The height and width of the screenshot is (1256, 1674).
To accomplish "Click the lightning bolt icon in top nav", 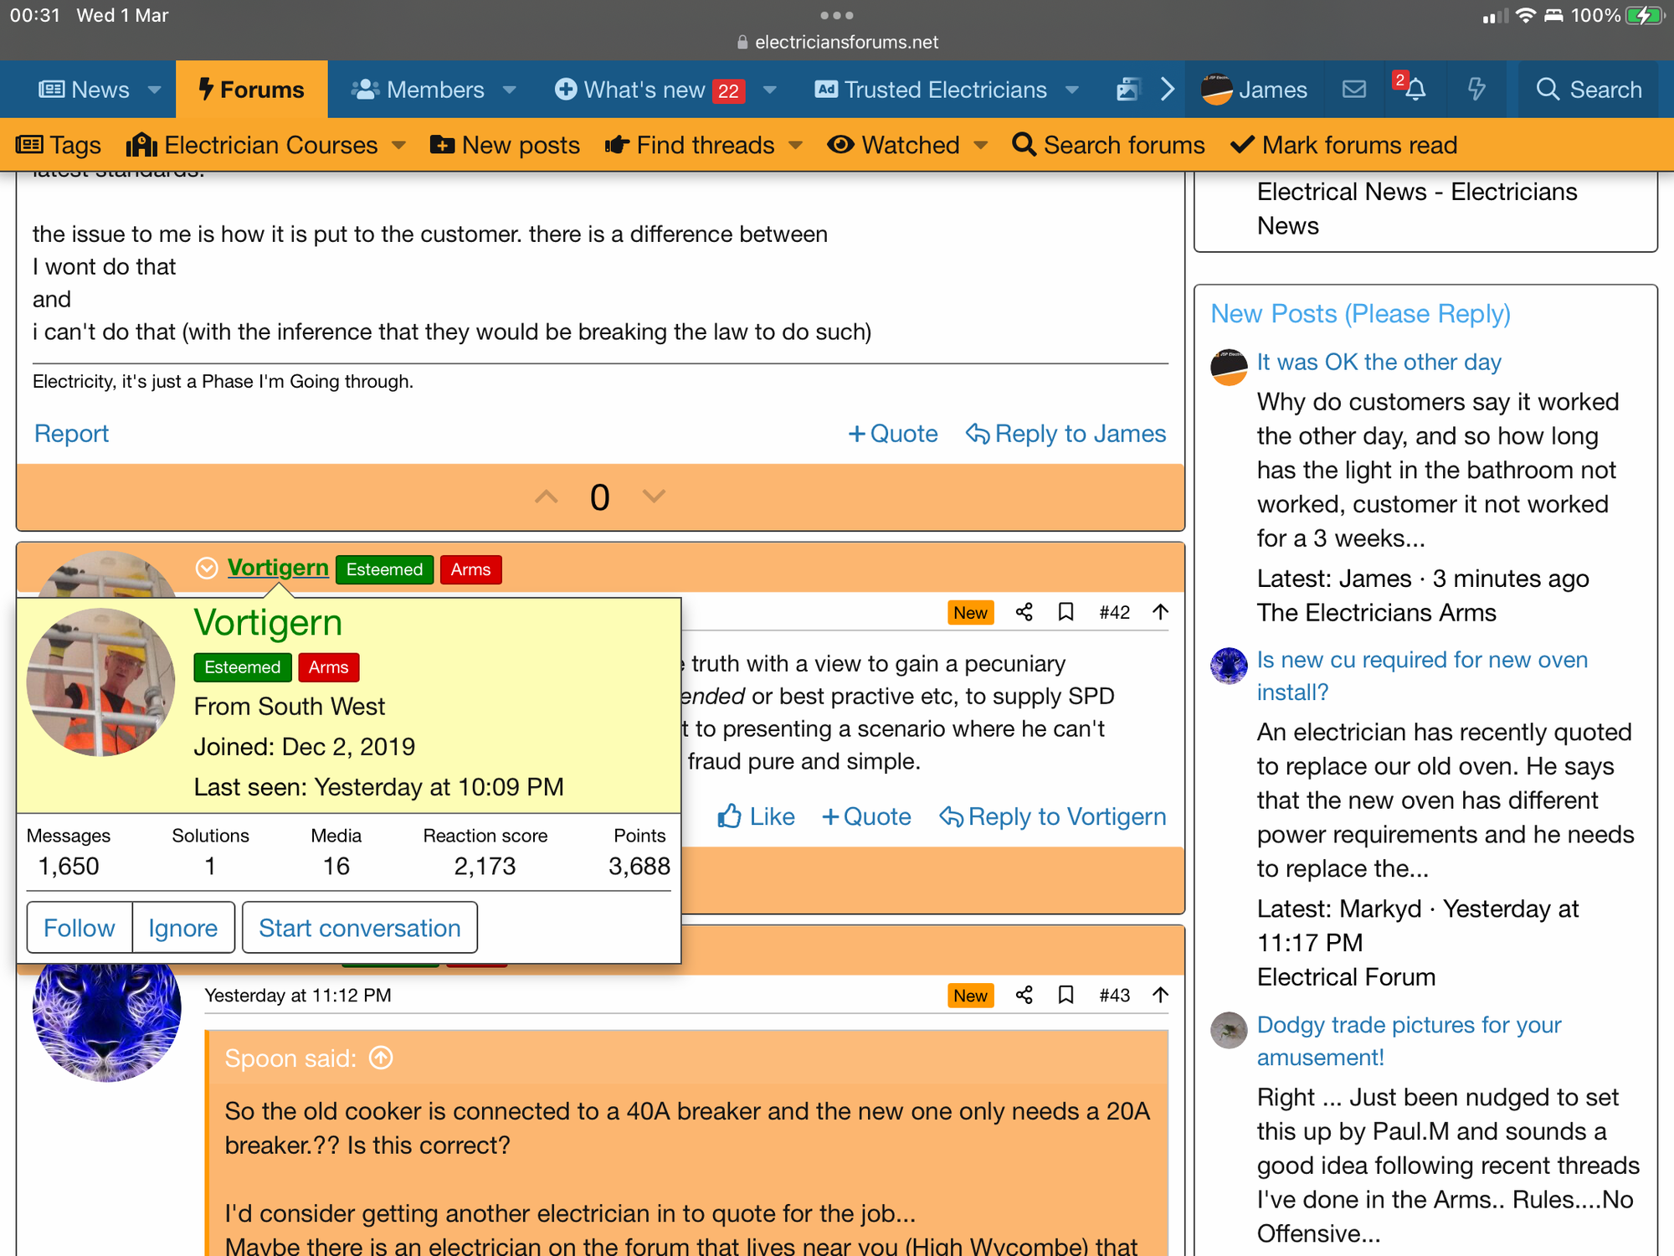I will pos(1476,90).
